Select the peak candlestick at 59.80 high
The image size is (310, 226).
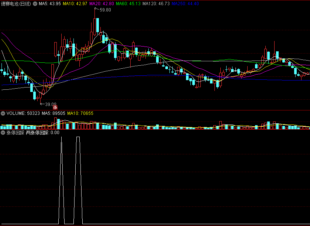[95, 27]
